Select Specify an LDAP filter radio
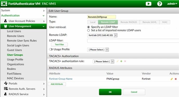Screen dimensions: 179x97 click(88, 27)
